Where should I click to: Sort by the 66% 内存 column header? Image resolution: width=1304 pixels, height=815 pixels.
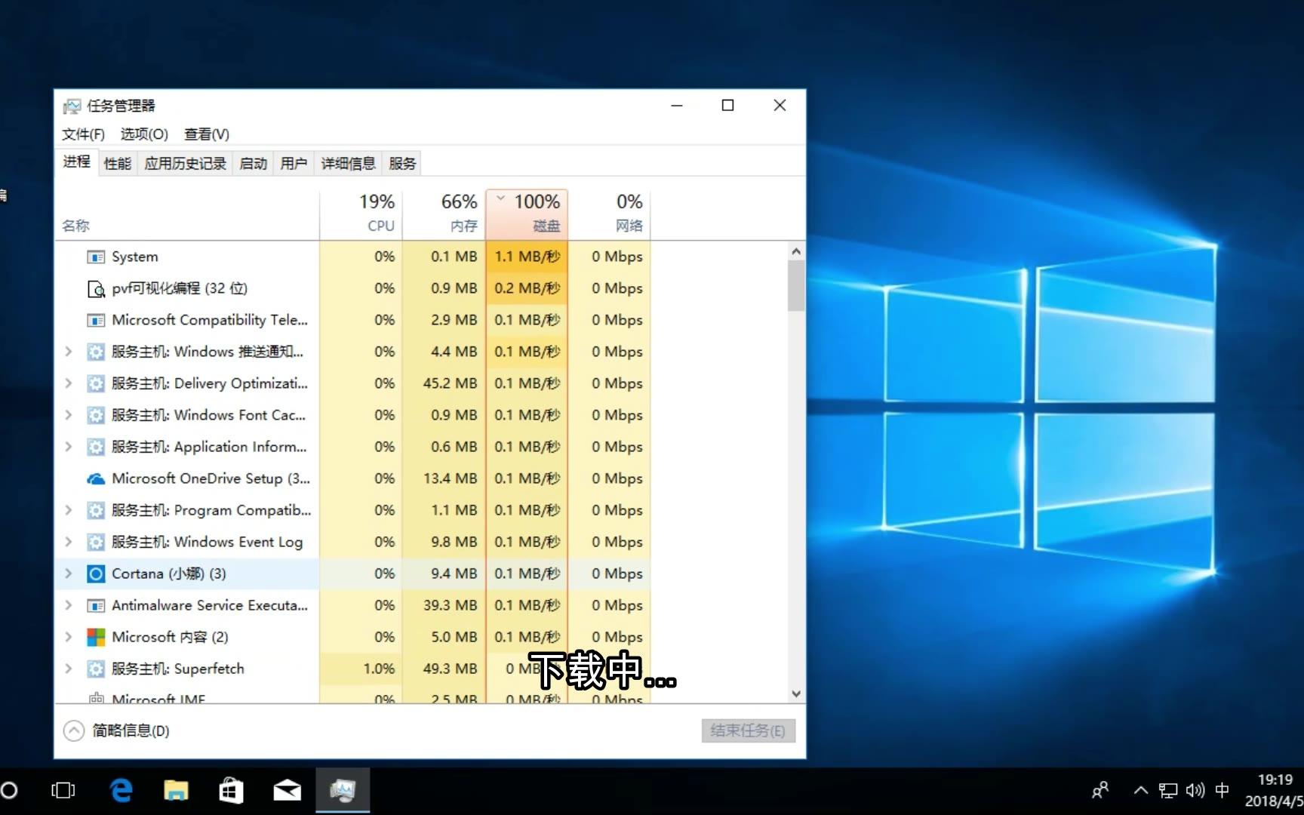click(444, 214)
